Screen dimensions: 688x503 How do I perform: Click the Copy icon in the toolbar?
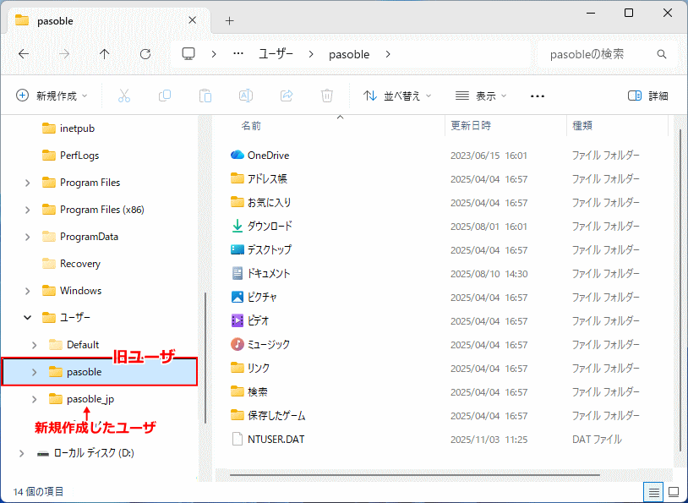(165, 96)
